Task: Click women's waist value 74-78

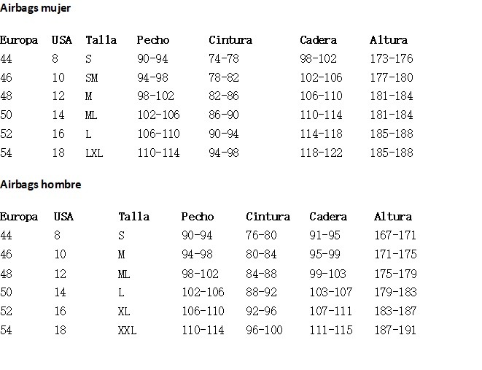Action: coord(224,58)
